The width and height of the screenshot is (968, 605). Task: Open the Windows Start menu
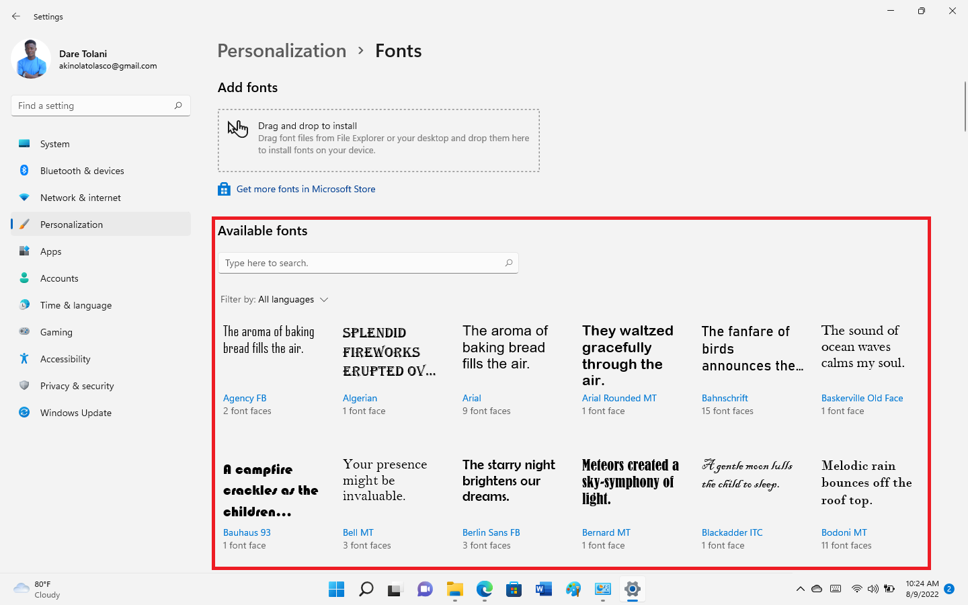tap(337, 590)
